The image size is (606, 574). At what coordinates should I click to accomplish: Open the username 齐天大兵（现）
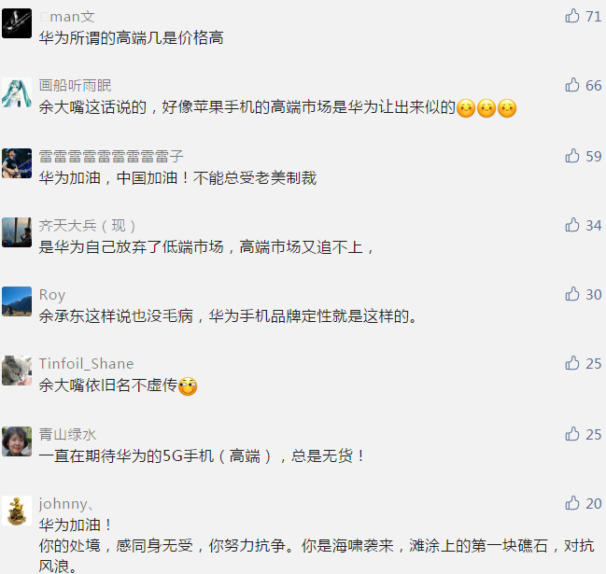pos(88,226)
